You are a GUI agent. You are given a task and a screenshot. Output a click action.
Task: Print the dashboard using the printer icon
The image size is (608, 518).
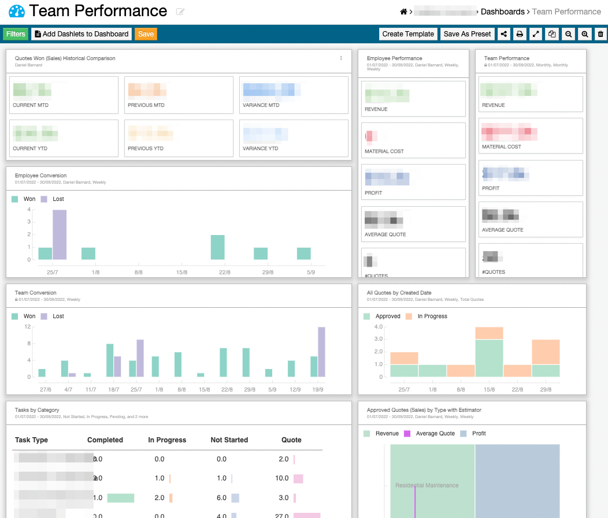(x=520, y=34)
